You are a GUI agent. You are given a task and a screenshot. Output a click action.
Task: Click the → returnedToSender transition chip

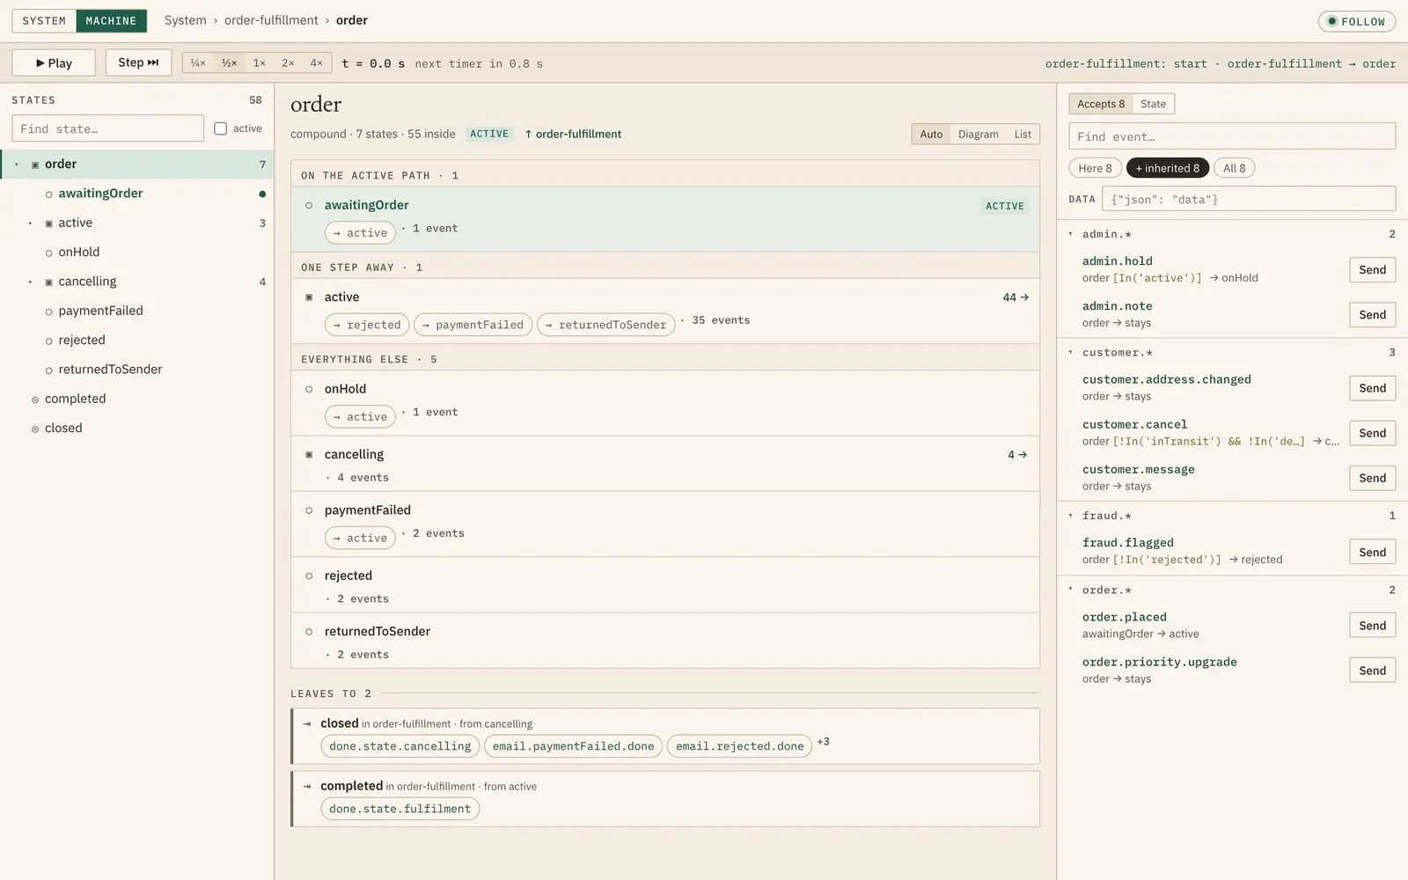coord(606,325)
